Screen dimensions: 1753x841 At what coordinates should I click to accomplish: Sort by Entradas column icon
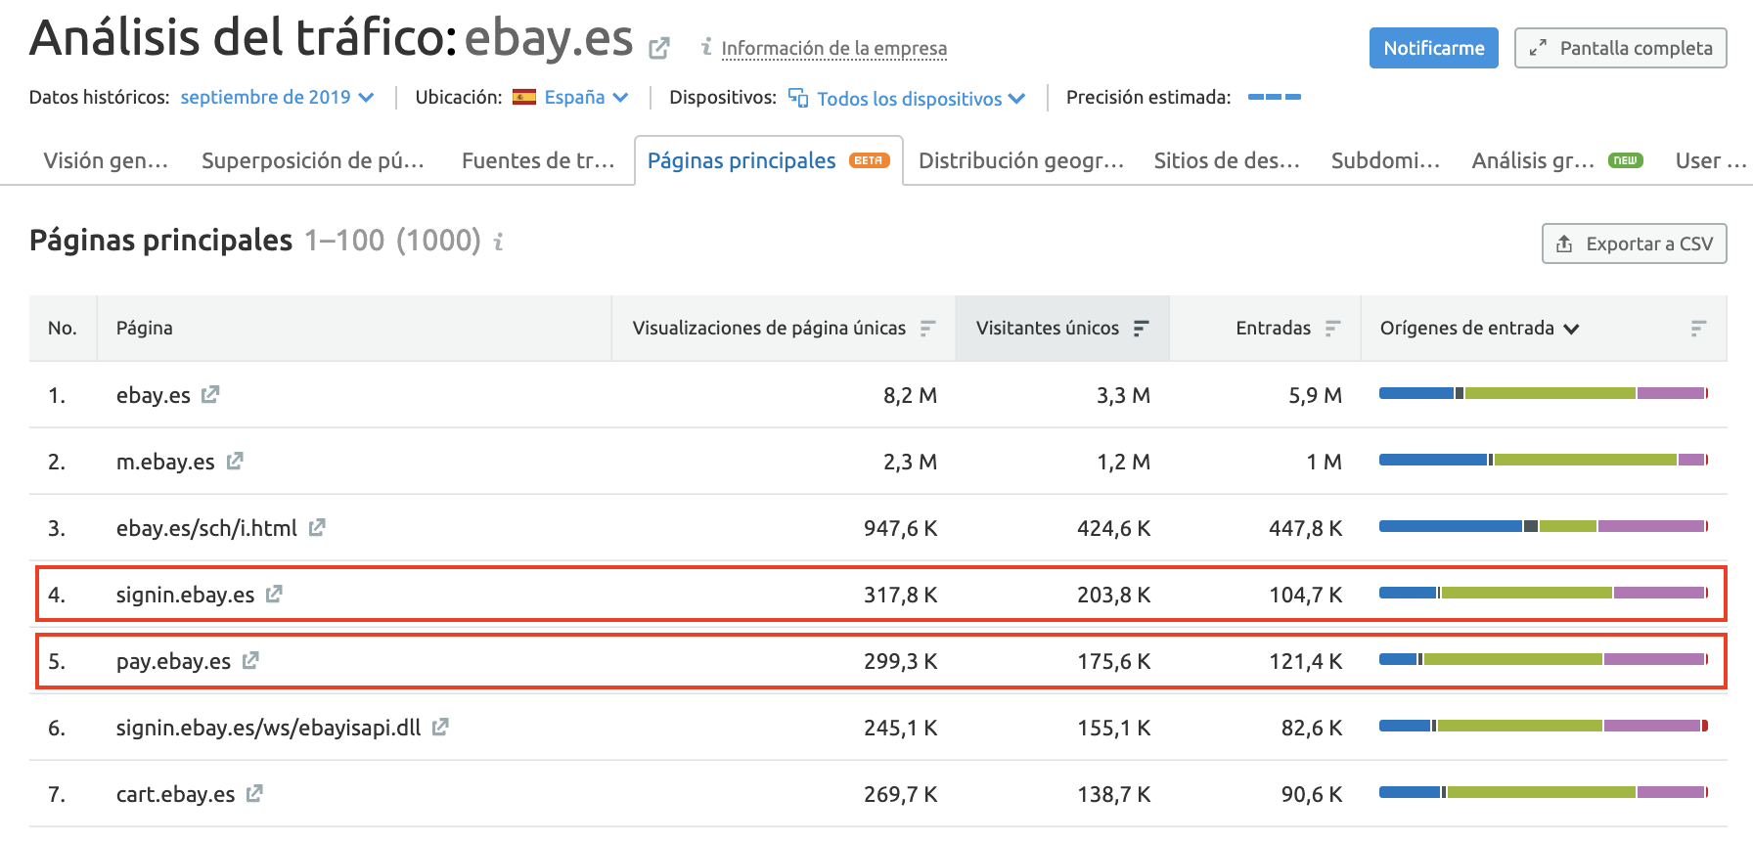1332,329
